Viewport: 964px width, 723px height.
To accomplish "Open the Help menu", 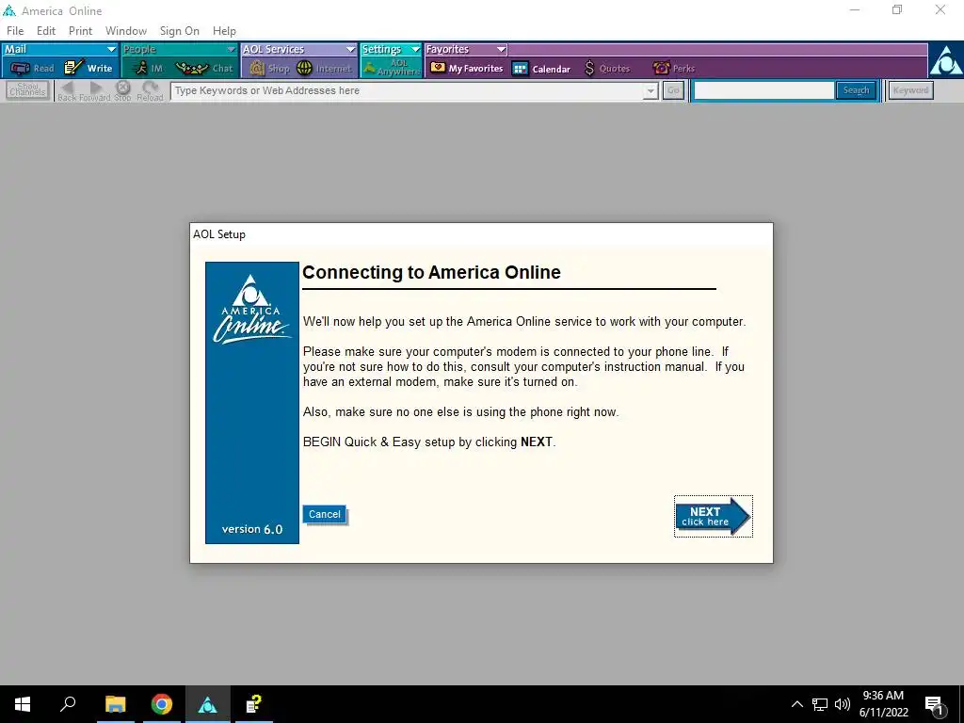I will point(224,31).
